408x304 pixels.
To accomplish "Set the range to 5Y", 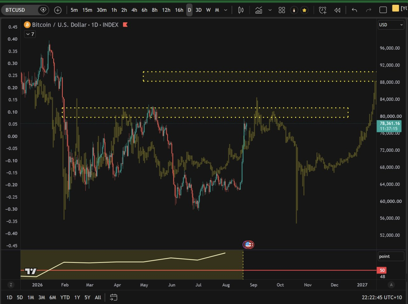I will pos(87,297).
